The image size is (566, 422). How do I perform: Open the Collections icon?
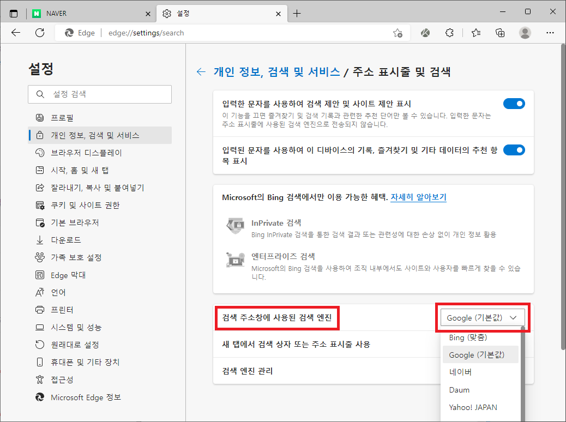500,33
